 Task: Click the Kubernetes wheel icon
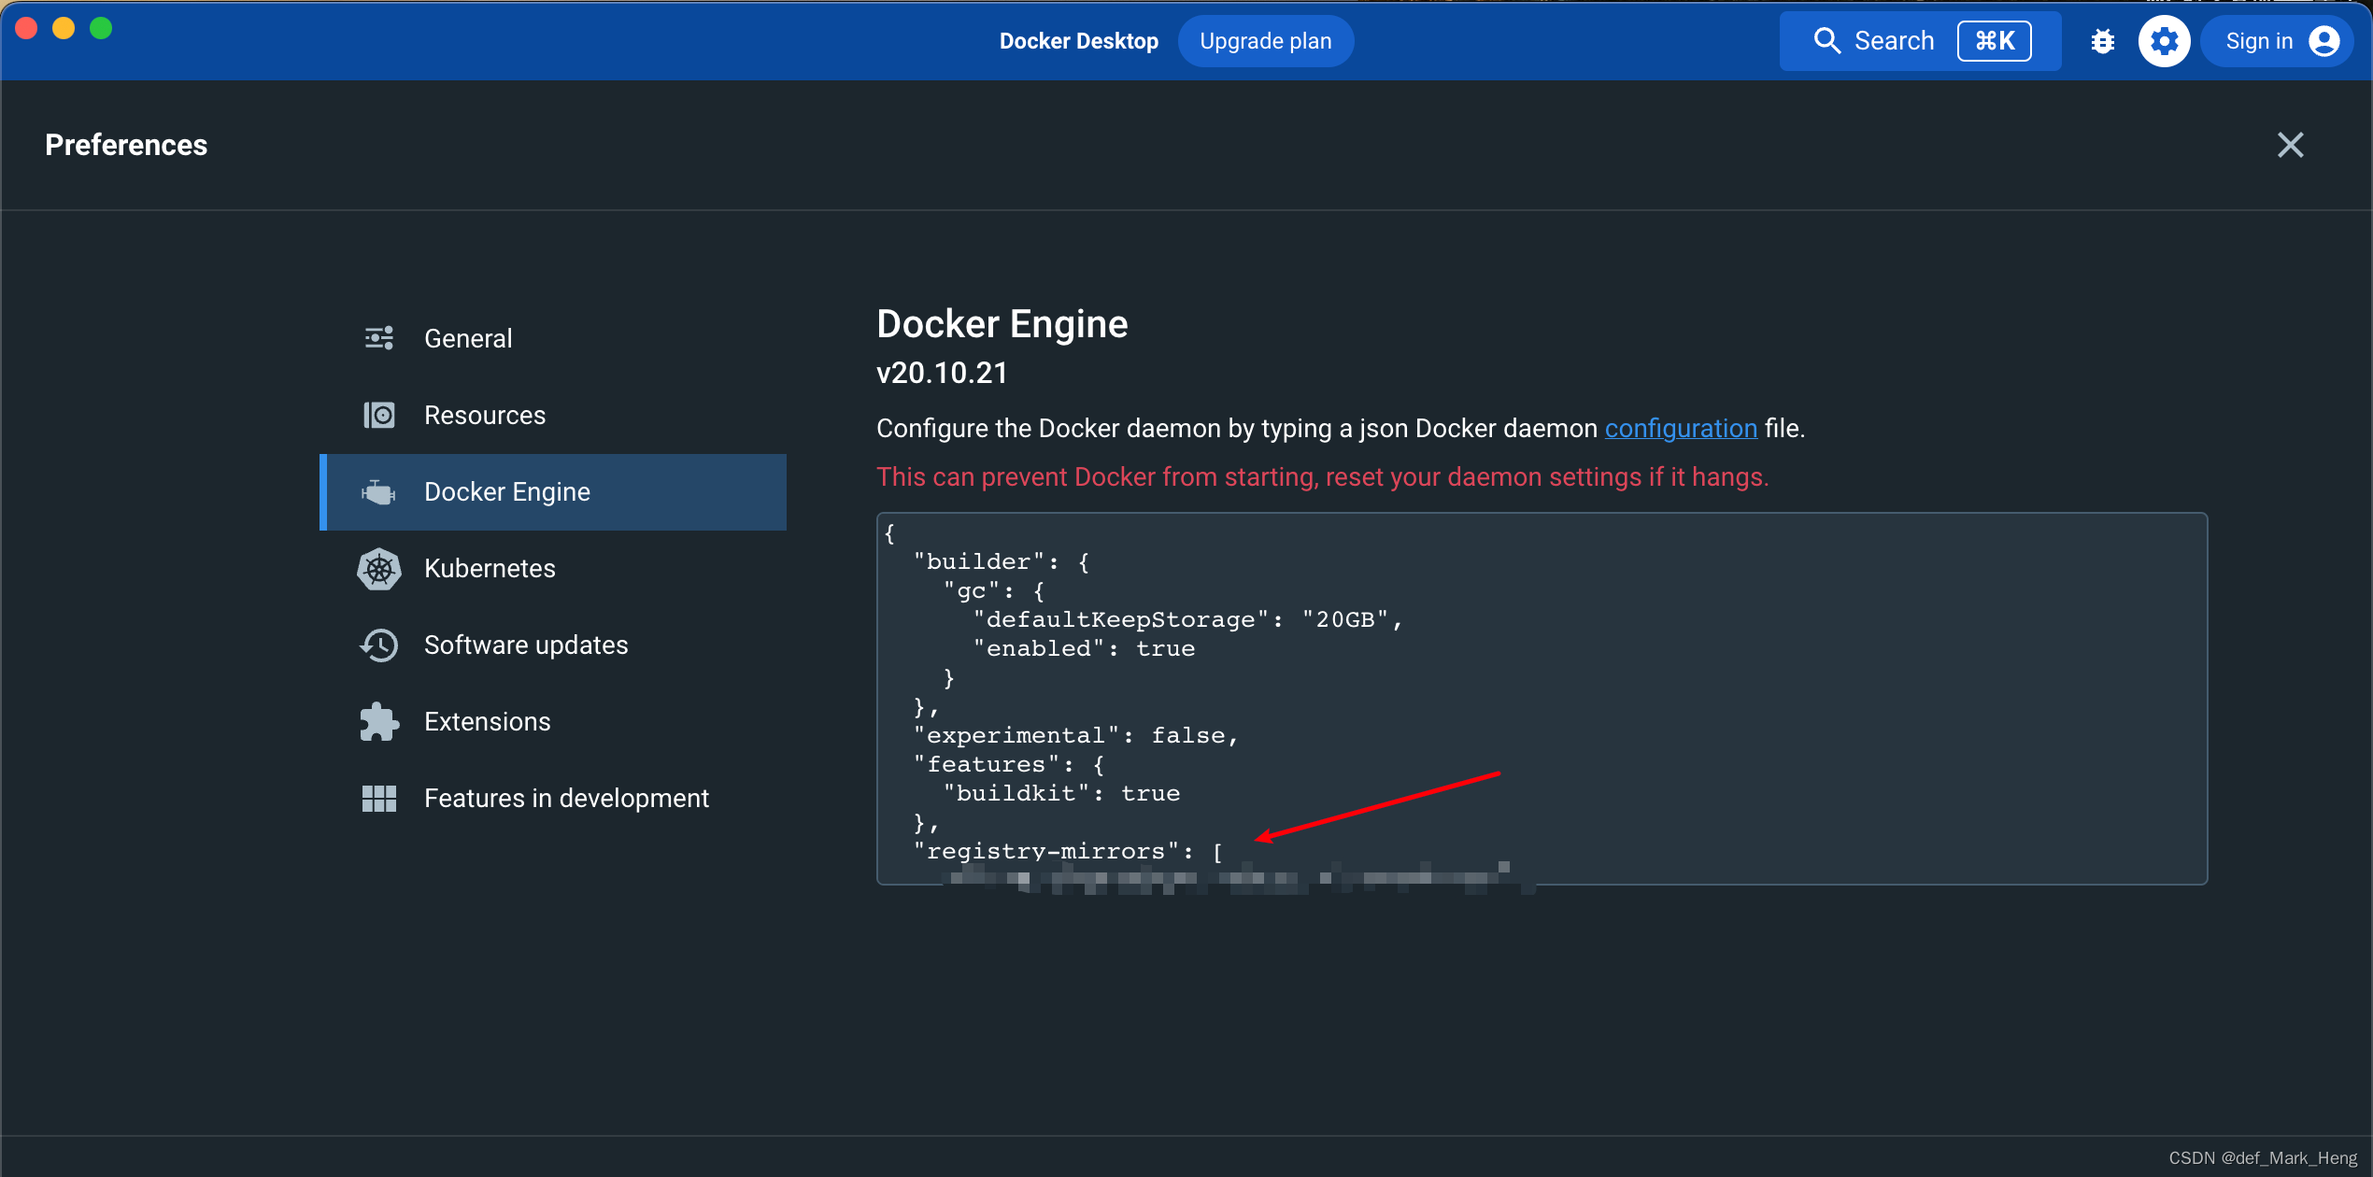tap(378, 568)
